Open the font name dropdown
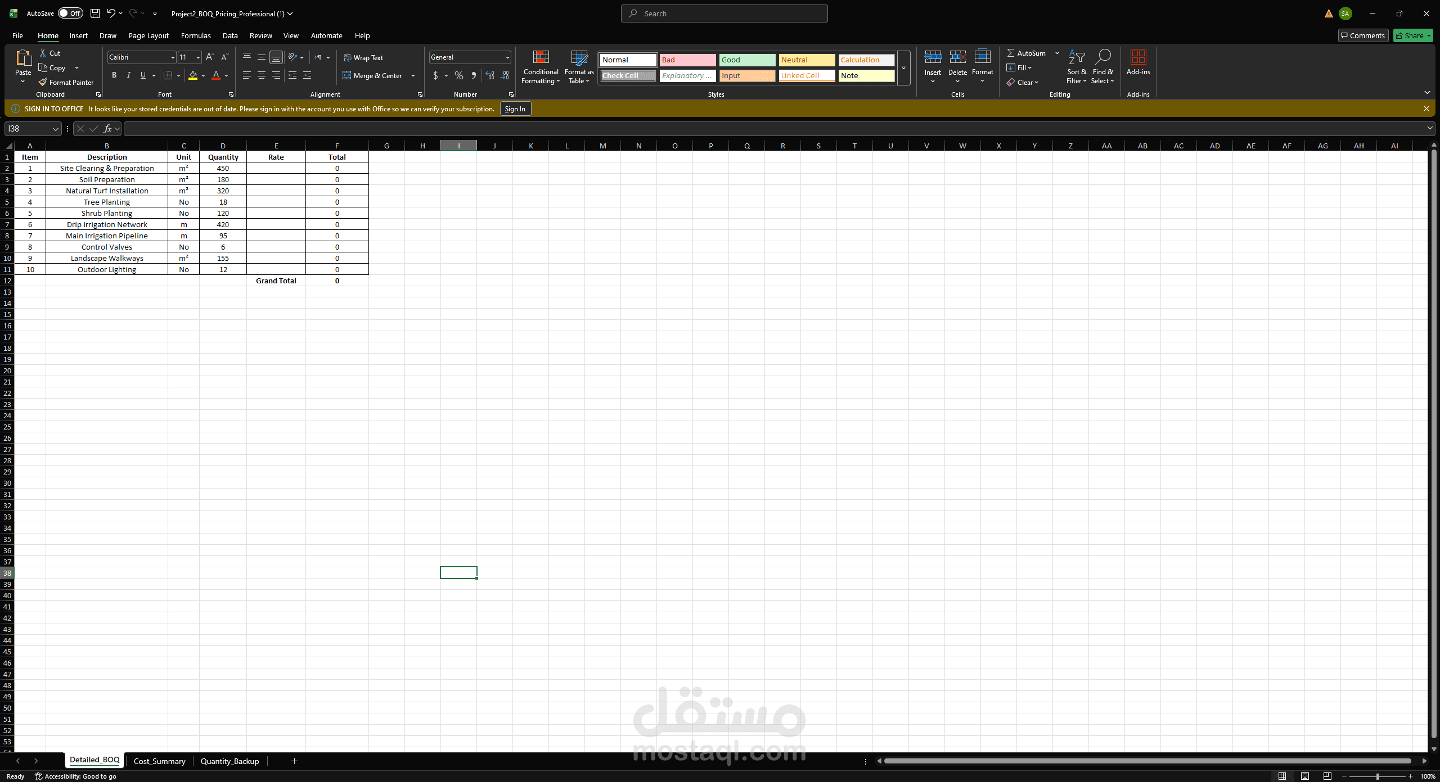The image size is (1440, 782). [172, 57]
